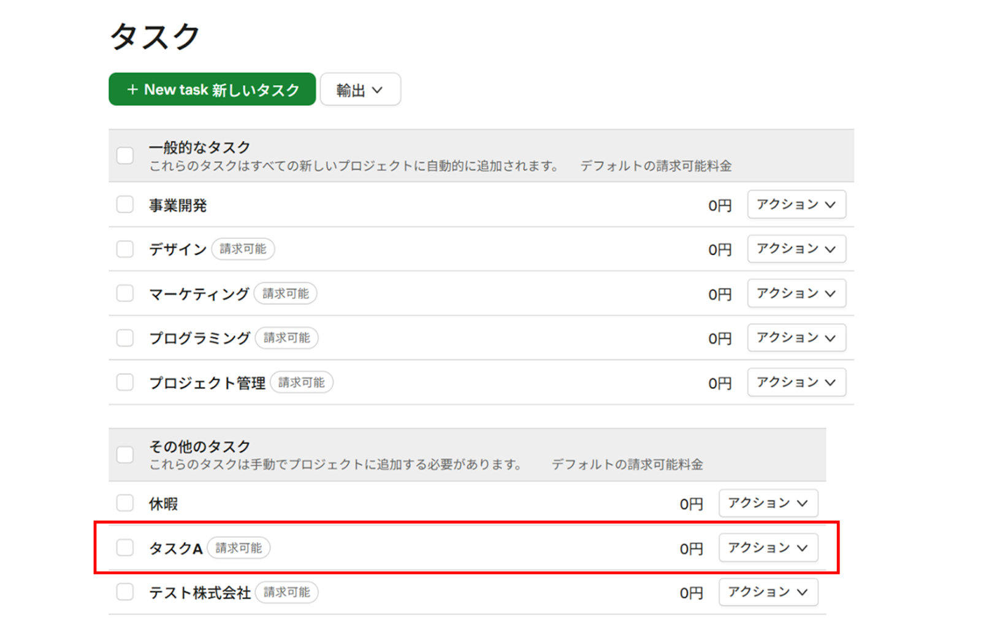981x642 pixels.
Task: Check the プログラミング task checkbox
Action: pos(125,338)
